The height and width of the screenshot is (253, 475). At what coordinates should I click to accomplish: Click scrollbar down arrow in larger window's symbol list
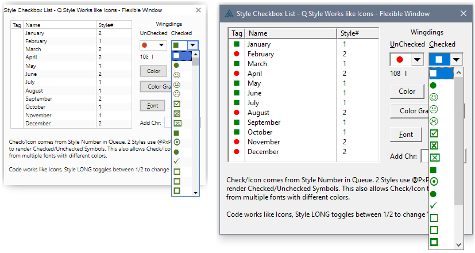458,244
